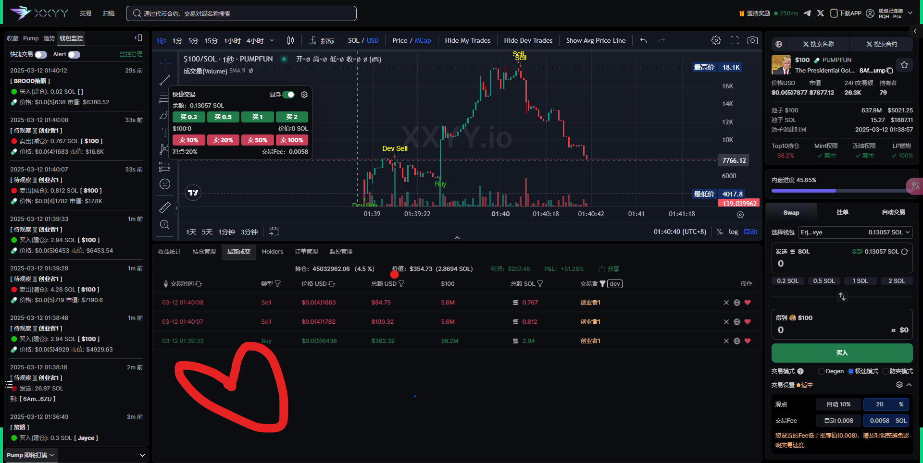
Task: Open the wallet selection dropdown
Action: [855, 232]
